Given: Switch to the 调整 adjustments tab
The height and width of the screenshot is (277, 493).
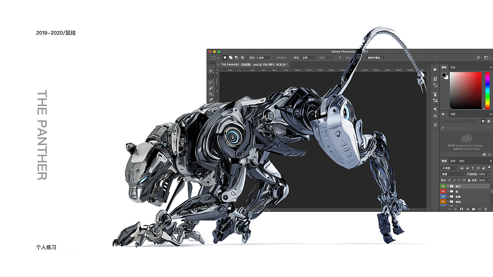Looking at the screenshot, I should click(453, 114).
